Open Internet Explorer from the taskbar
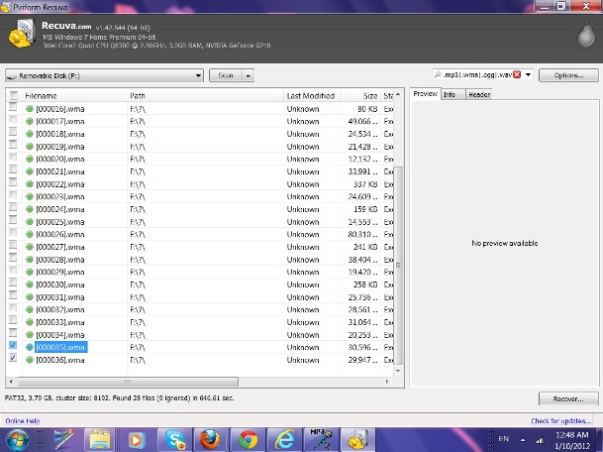The height and width of the screenshot is (452, 603). (x=284, y=437)
